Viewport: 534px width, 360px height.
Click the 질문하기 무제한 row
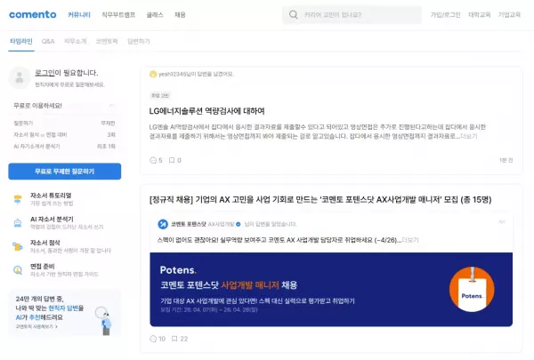(64, 124)
